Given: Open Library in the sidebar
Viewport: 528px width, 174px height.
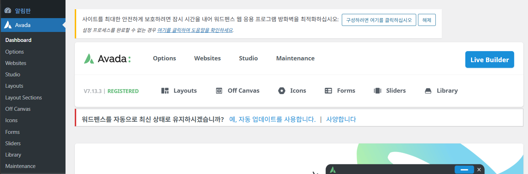Looking at the screenshot, I should pyautogui.click(x=13, y=154).
